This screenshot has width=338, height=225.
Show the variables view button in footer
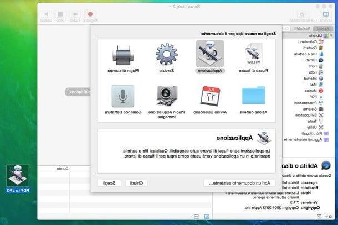[x=196, y=217]
